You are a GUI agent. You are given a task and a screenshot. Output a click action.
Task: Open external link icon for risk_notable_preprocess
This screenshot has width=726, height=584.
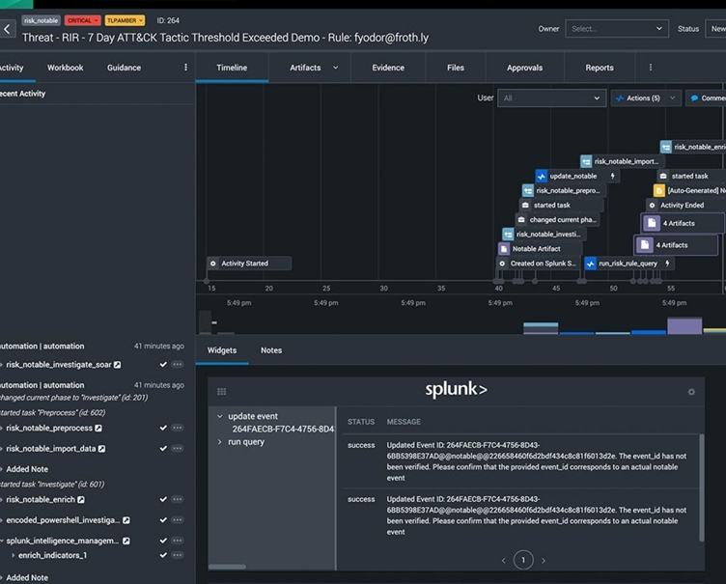[98, 429]
